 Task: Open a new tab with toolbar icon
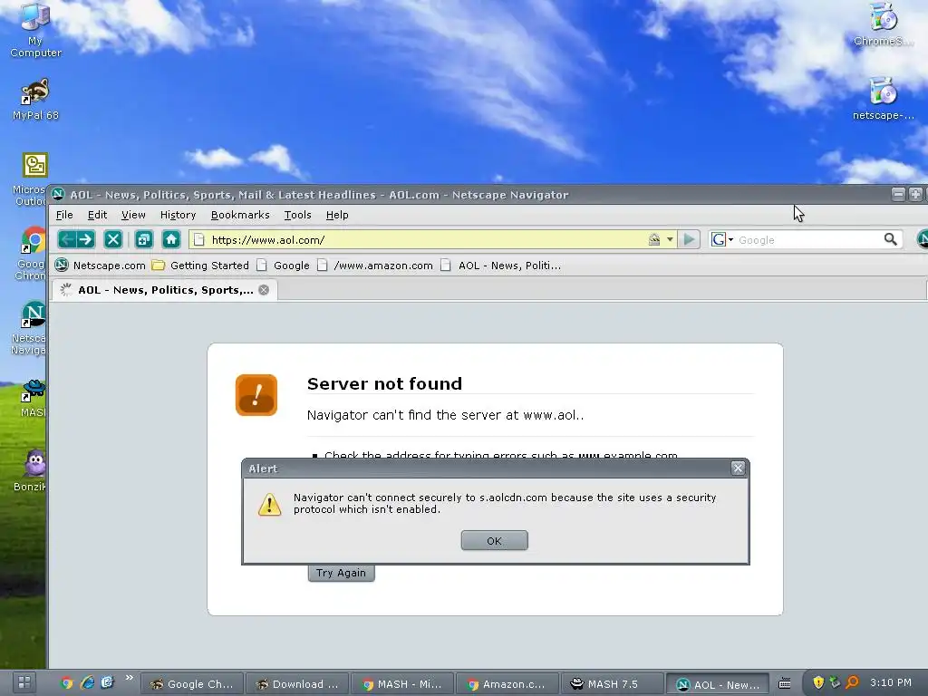coord(144,239)
